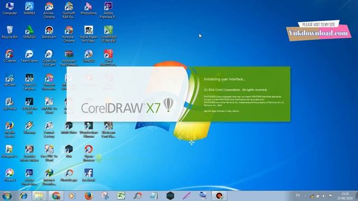Image resolution: width=358 pixels, height=201 pixels.
Task: Launch Firefox from the taskbar
Action: click(x=88, y=196)
